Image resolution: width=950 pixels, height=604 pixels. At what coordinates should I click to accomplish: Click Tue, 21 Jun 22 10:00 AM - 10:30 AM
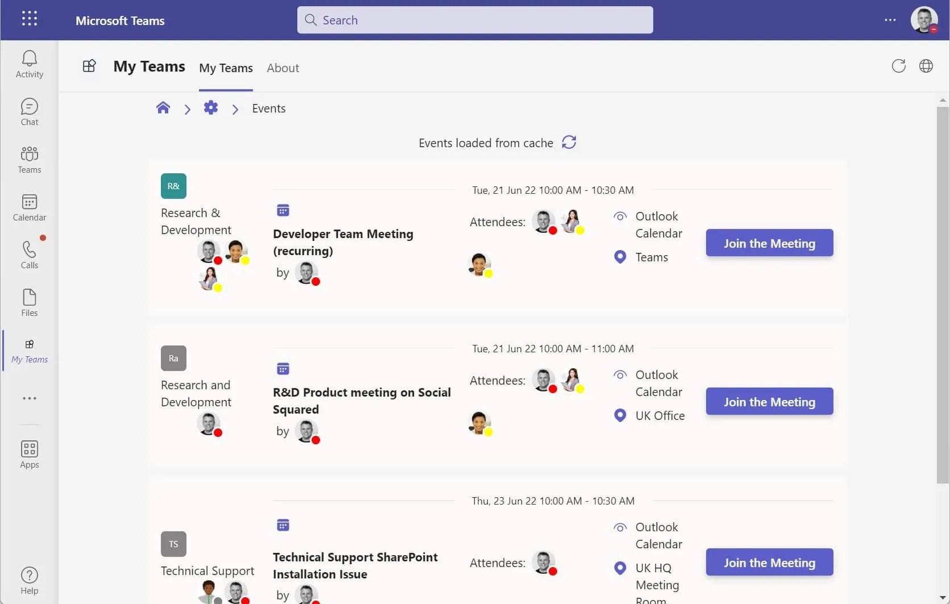(x=553, y=190)
